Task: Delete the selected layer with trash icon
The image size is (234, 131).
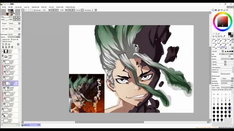Action: click(12, 47)
